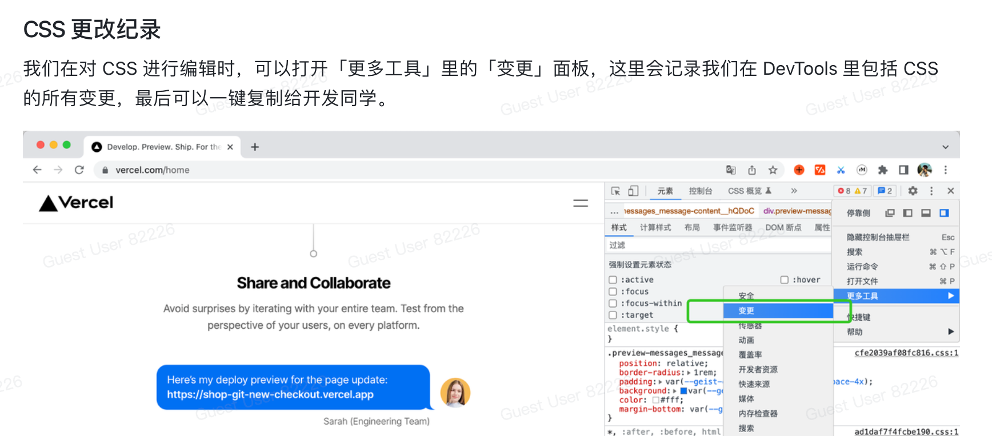992x436 pixels.
Task: Click the browser forward arrow
Action: tap(58, 169)
